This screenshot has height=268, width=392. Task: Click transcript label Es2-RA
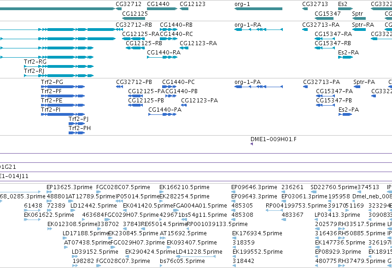pyautogui.click(x=348, y=53)
